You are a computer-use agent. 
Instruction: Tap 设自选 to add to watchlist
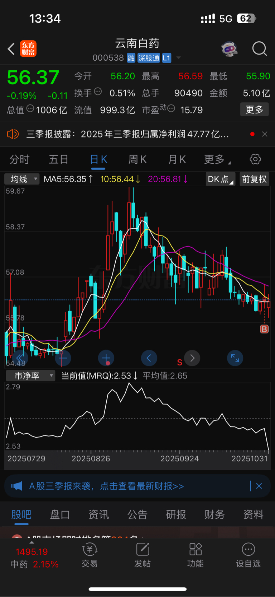[248, 555]
